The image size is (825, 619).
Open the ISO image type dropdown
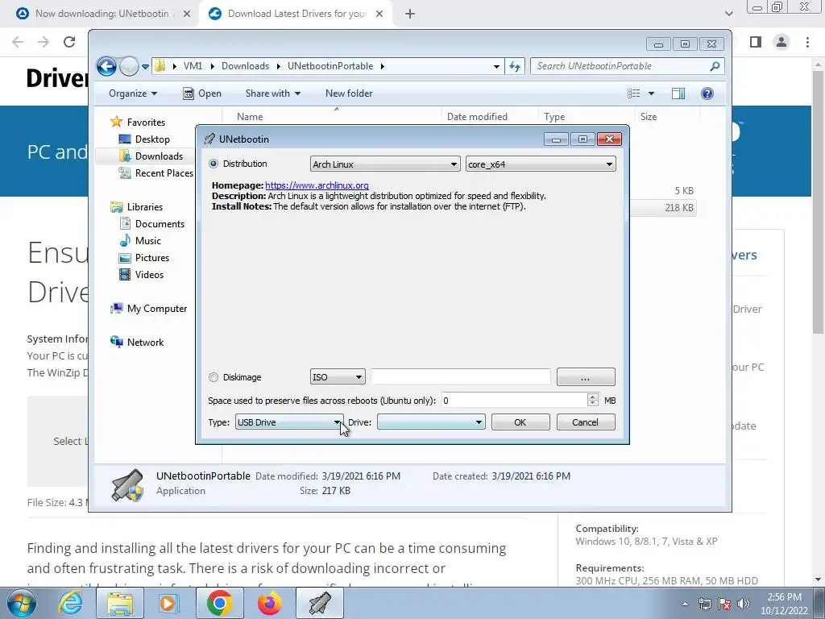click(x=338, y=377)
